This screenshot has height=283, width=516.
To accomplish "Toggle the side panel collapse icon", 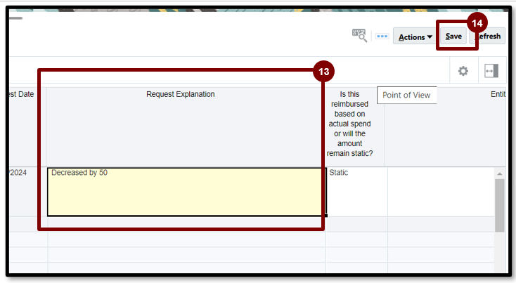I will [x=491, y=71].
